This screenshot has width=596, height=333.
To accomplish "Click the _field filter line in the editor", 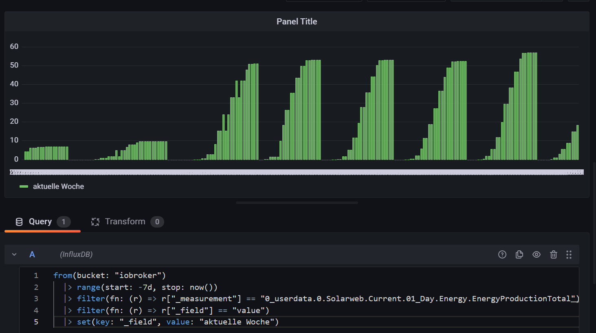I will (167, 311).
